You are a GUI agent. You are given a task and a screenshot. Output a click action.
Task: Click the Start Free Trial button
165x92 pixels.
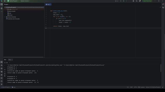(x=147, y=1)
